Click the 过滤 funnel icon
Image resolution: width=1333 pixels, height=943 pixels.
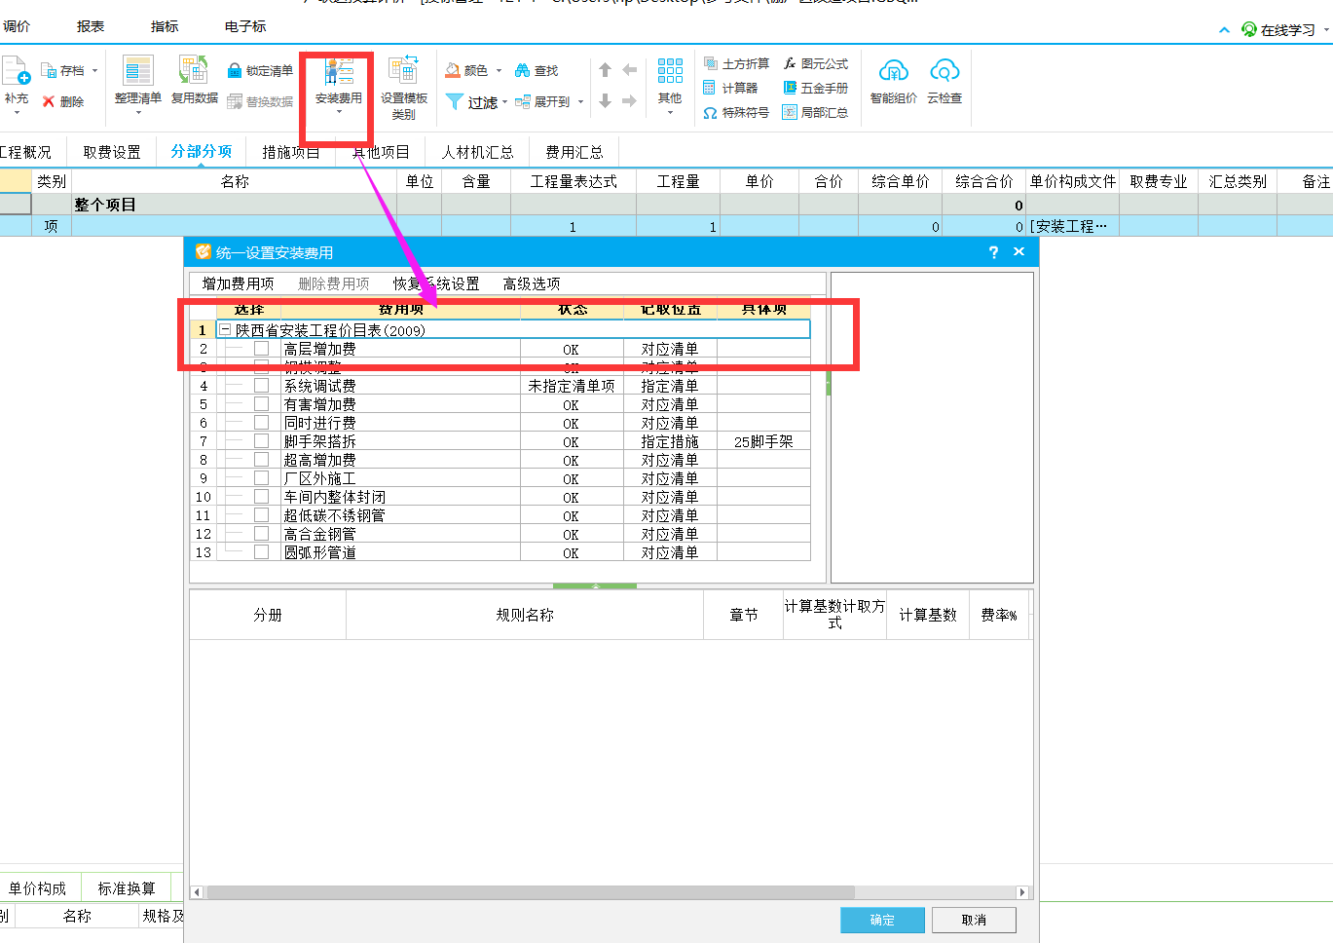coord(455,101)
